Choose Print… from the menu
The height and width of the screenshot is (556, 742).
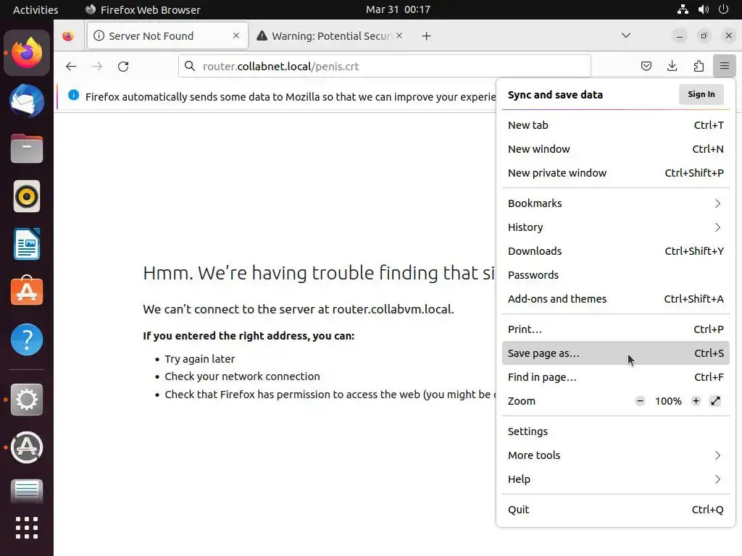[x=615, y=329]
